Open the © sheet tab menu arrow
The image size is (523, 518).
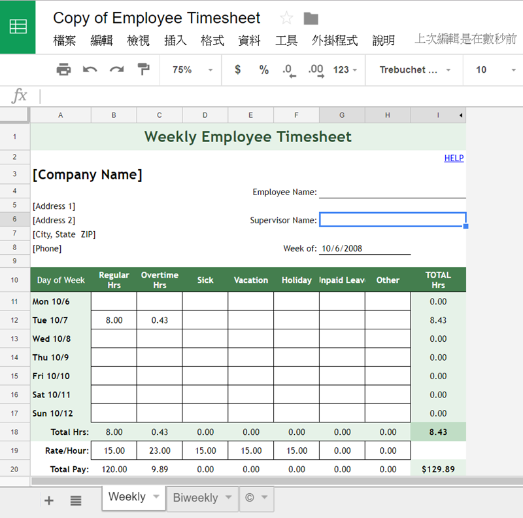pos(264,497)
